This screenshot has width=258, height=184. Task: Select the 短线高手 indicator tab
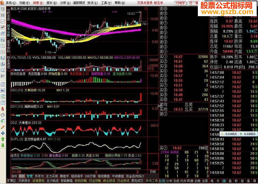click(x=77, y=176)
